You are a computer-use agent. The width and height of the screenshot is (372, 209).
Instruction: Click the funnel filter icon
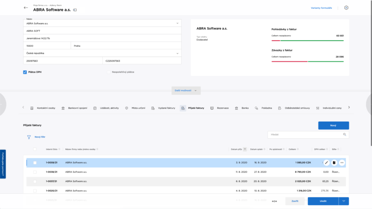click(x=29, y=137)
